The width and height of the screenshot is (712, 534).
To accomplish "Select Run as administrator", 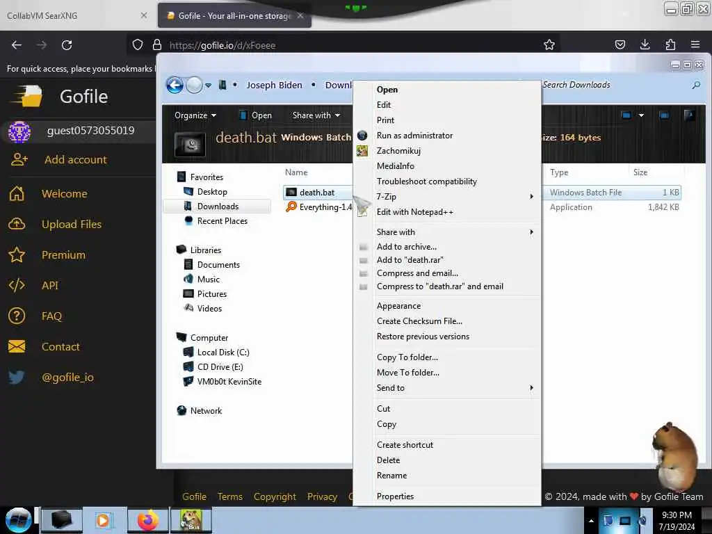I will pyautogui.click(x=447, y=136).
